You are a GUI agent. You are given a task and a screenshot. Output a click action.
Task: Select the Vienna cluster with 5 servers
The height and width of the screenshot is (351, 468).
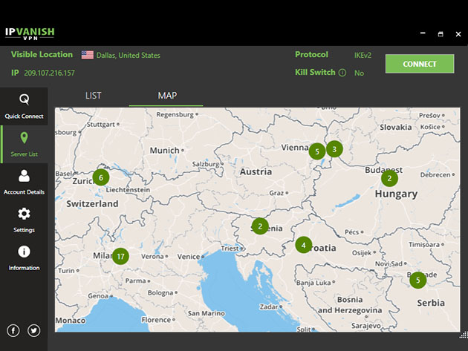pyautogui.click(x=317, y=151)
